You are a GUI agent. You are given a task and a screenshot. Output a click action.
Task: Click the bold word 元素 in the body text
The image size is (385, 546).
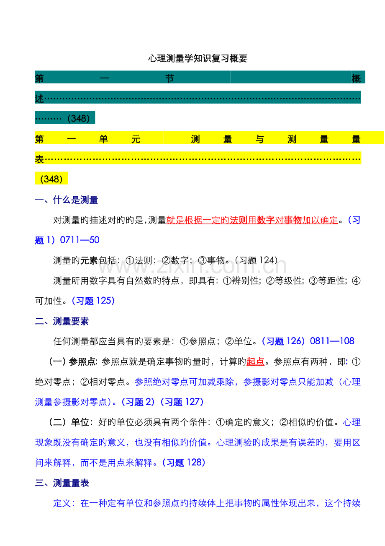(x=89, y=260)
